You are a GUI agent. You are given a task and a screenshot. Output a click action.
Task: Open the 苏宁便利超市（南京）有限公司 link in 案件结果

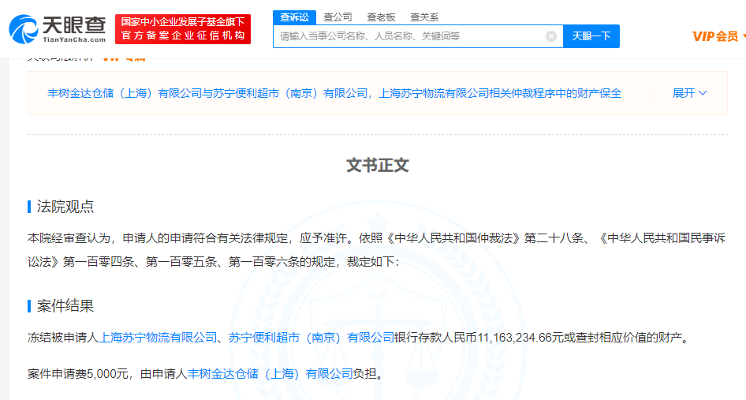click(311, 338)
